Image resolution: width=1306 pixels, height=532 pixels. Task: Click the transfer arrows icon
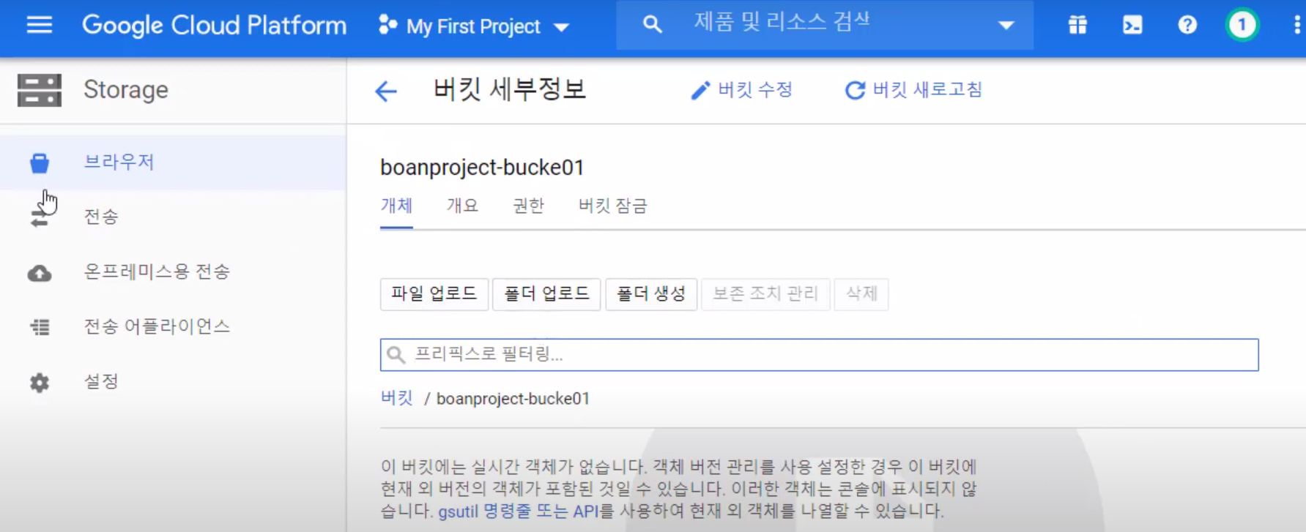[40, 217]
